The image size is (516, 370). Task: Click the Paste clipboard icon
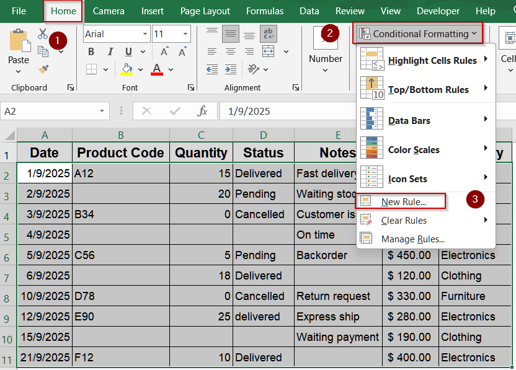click(x=19, y=40)
